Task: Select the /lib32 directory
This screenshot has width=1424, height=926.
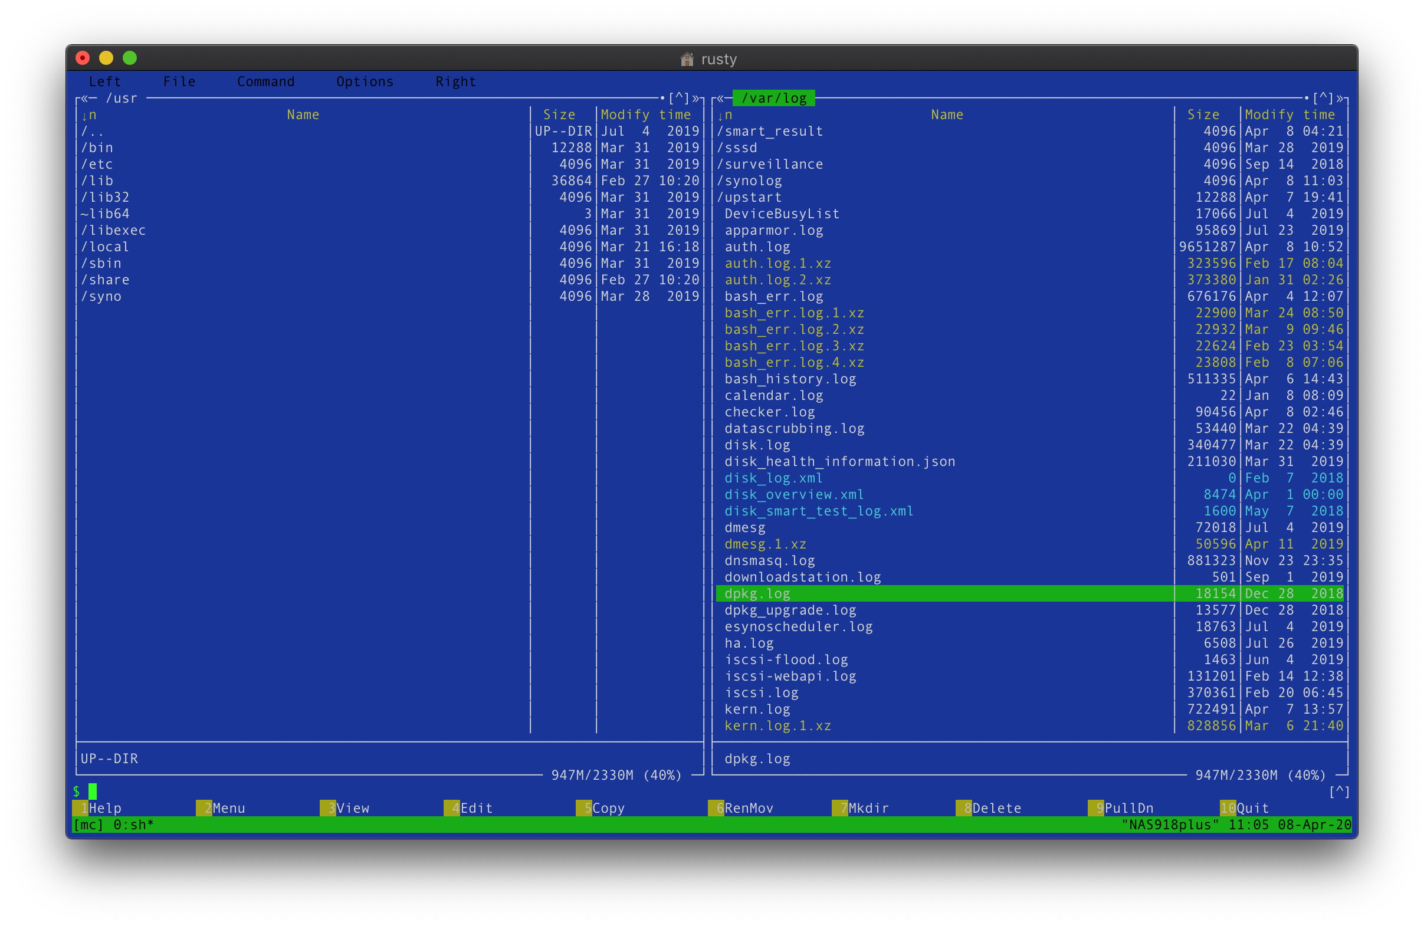Action: coord(389,198)
